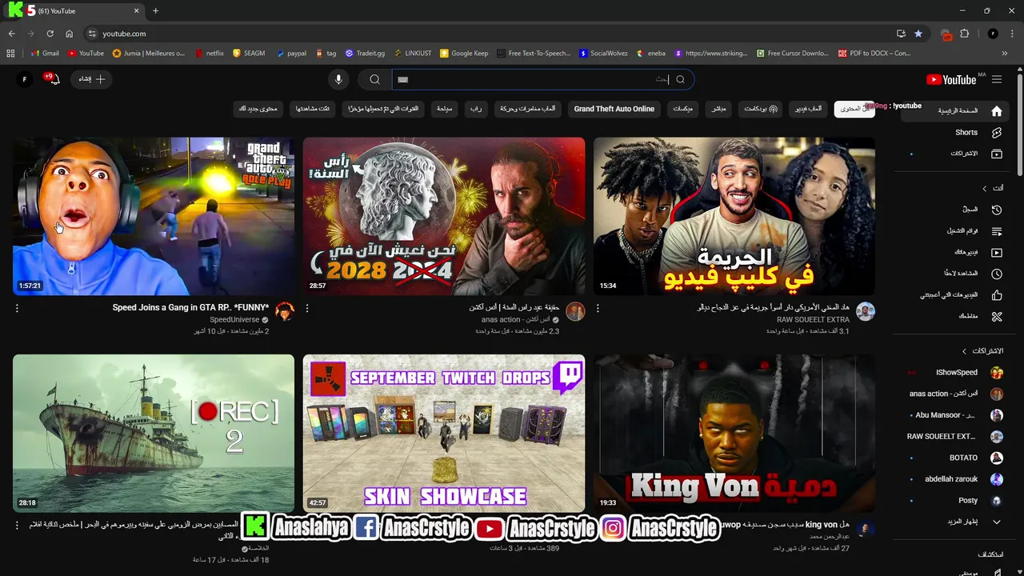Screen dimensions: 1024x576
Task: Start voice search with the microphone
Action: [x=338, y=79]
